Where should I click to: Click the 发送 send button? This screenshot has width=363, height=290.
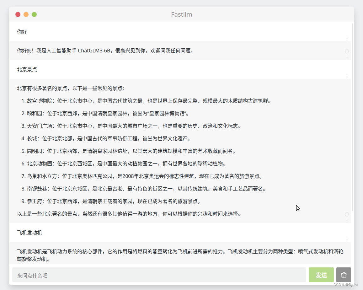pyautogui.click(x=321, y=275)
